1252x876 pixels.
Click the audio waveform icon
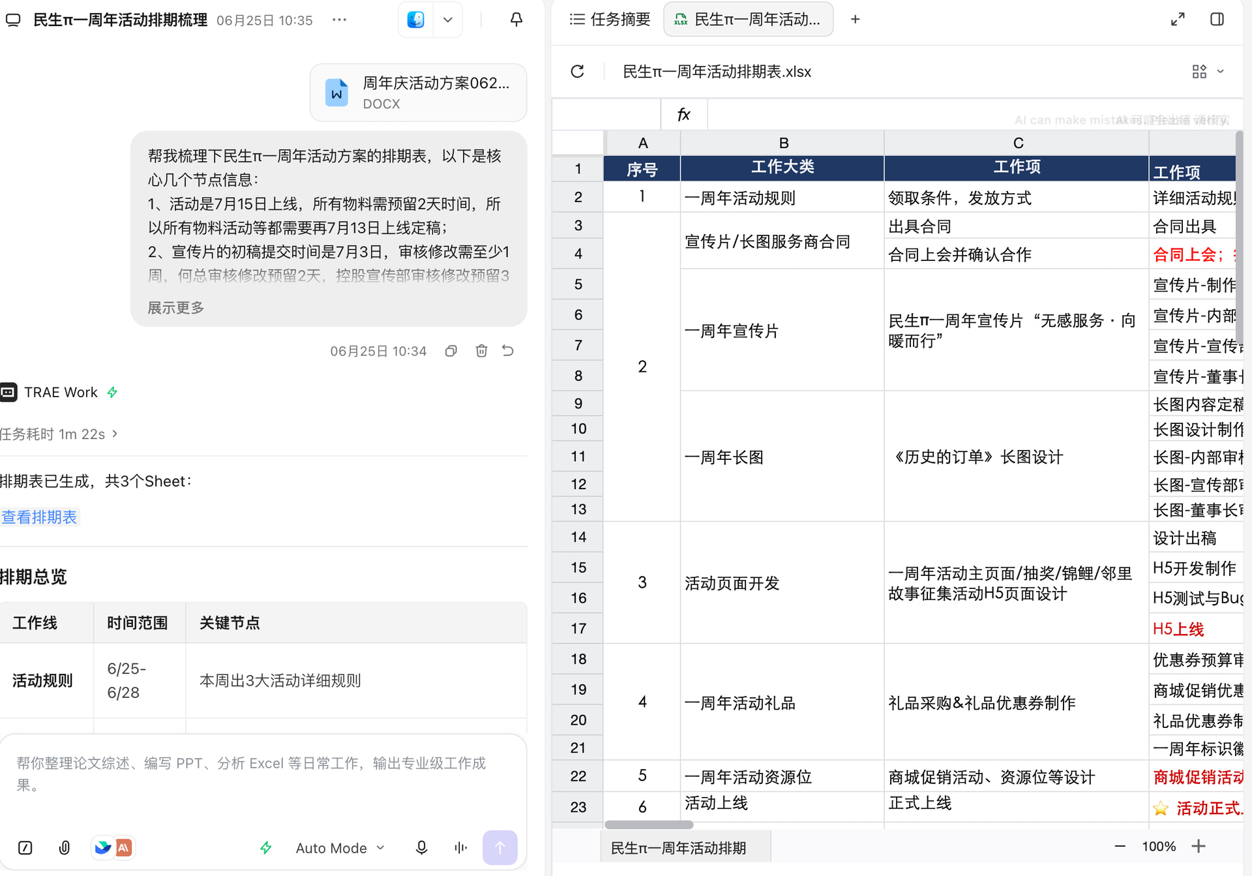pos(460,847)
